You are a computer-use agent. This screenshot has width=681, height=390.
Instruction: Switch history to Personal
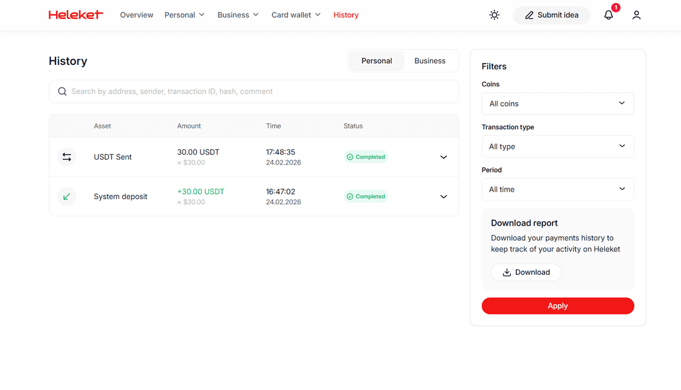[376, 61]
